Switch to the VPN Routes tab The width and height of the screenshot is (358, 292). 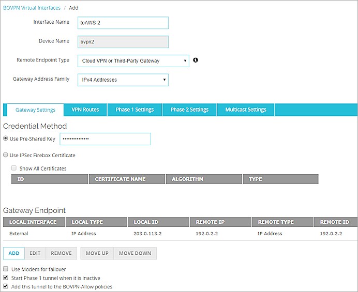(85, 110)
